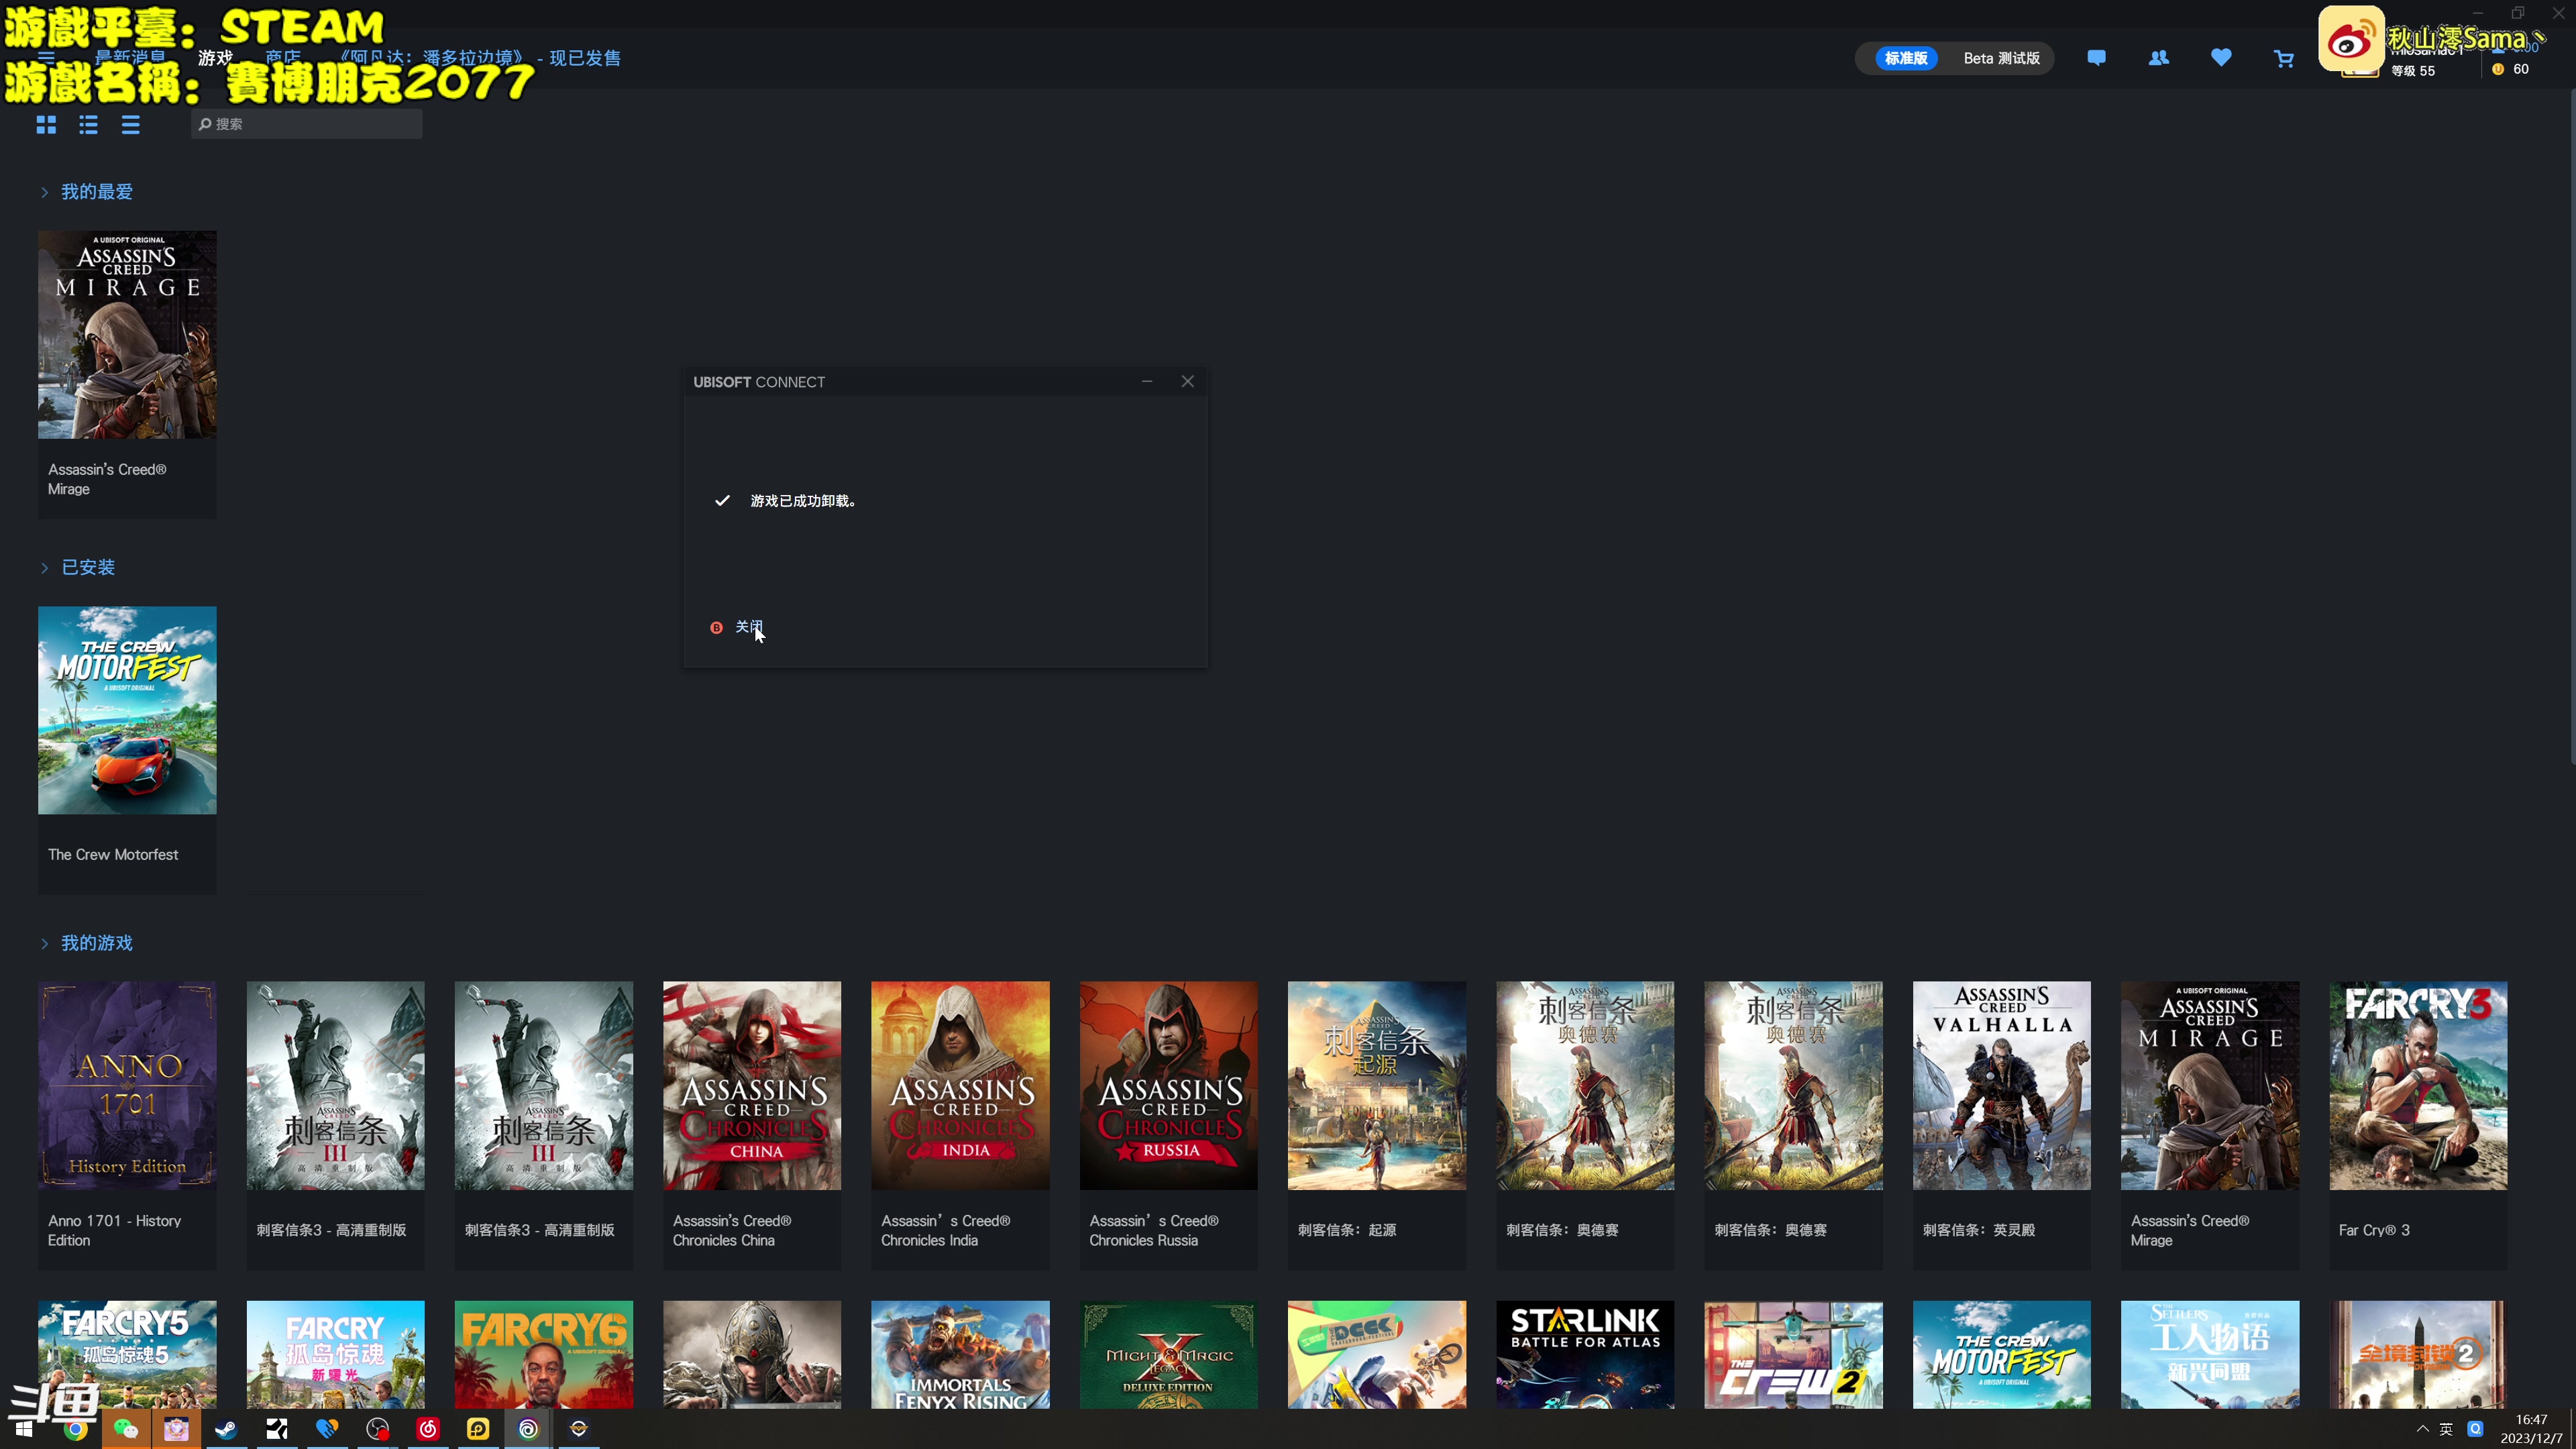2576x1449 pixels.
Task: Click the input method 英 indicator
Action: tap(2446, 1429)
